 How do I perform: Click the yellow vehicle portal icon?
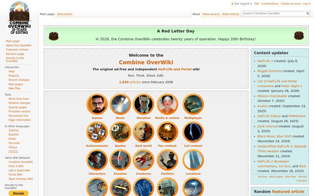point(120,187)
